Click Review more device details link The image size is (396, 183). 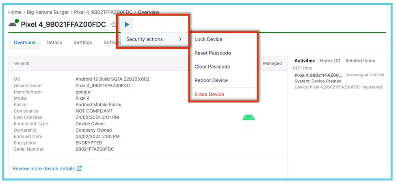[44, 168]
